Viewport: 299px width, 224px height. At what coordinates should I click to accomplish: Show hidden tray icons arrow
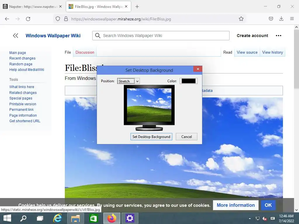point(250,218)
